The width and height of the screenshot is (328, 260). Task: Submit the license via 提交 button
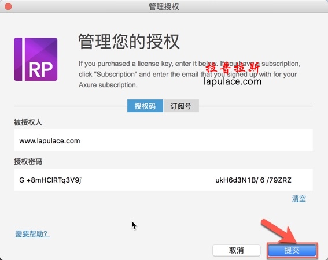292,250
